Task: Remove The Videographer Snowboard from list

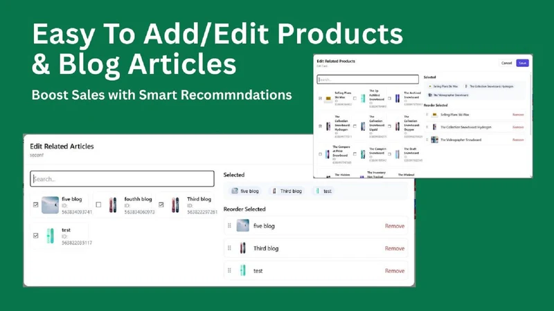Action: click(518, 140)
